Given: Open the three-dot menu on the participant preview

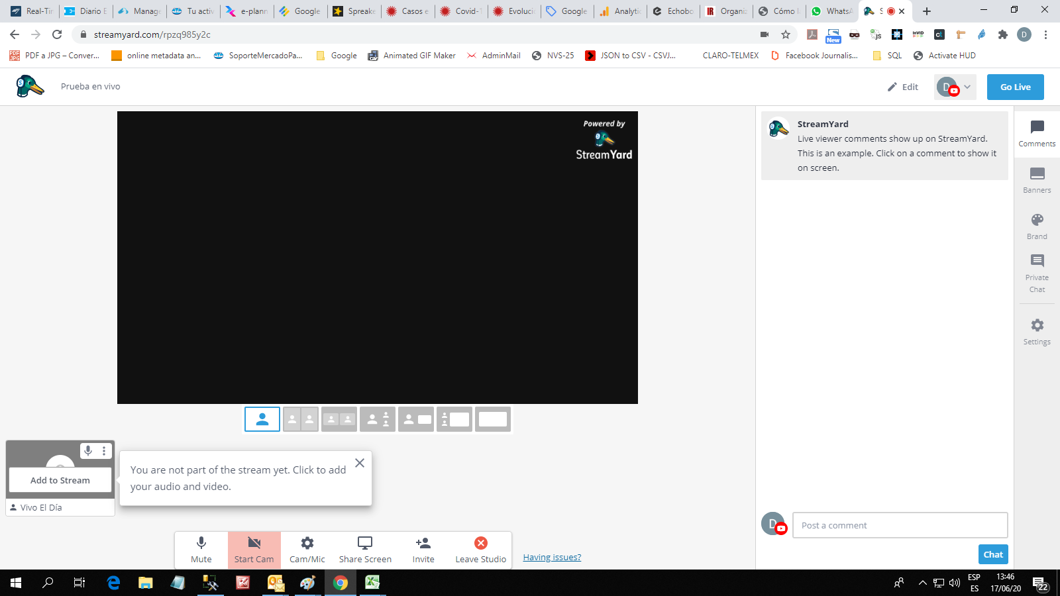Looking at the screenshot, I should pos(104,451).
